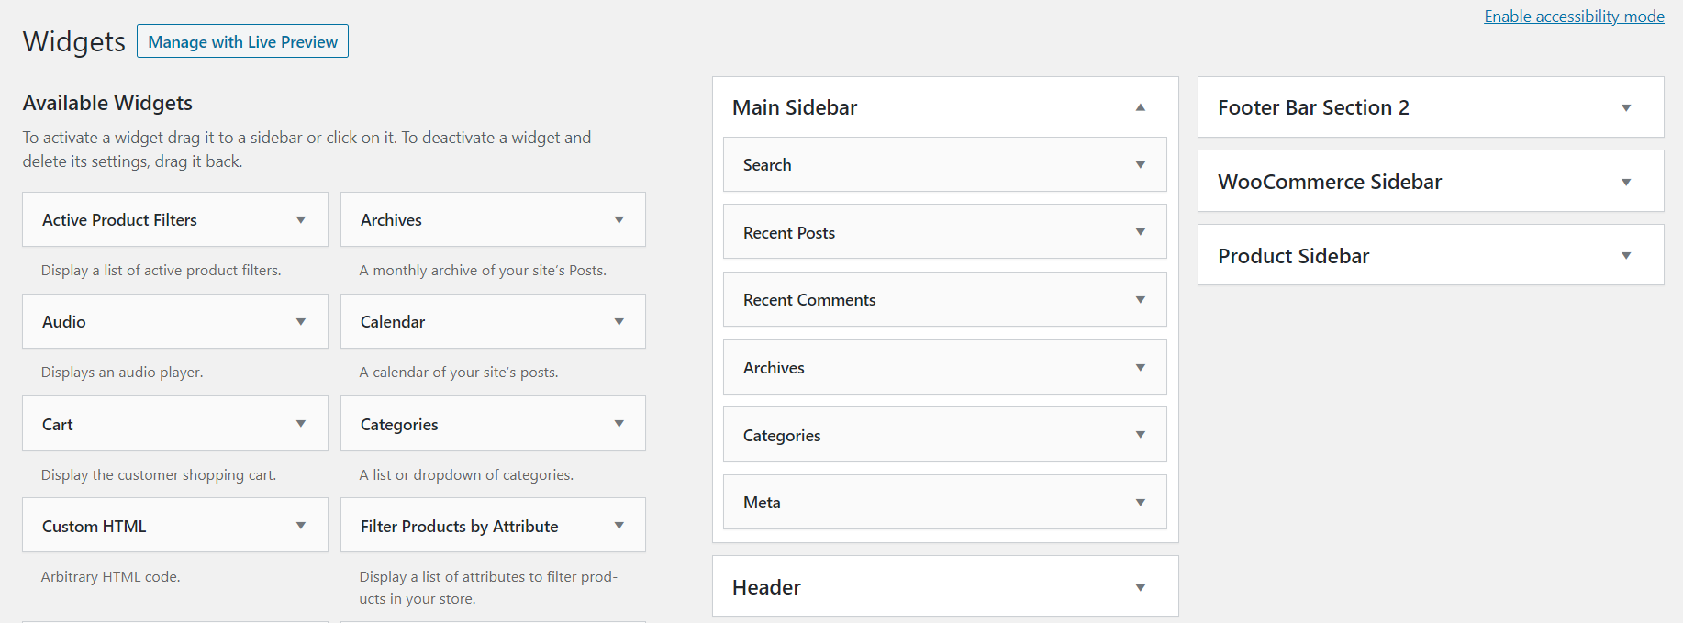Expand the Header widget area
The height and width of the screenshot is (623, 1683).
[x=1140, y=587]
